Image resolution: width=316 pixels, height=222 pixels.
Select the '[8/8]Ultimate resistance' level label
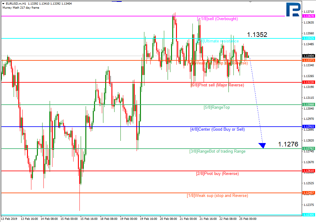click(x=218, y=41)
